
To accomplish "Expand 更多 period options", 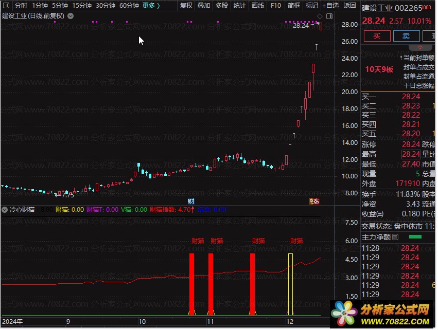I will coord(151,5).
